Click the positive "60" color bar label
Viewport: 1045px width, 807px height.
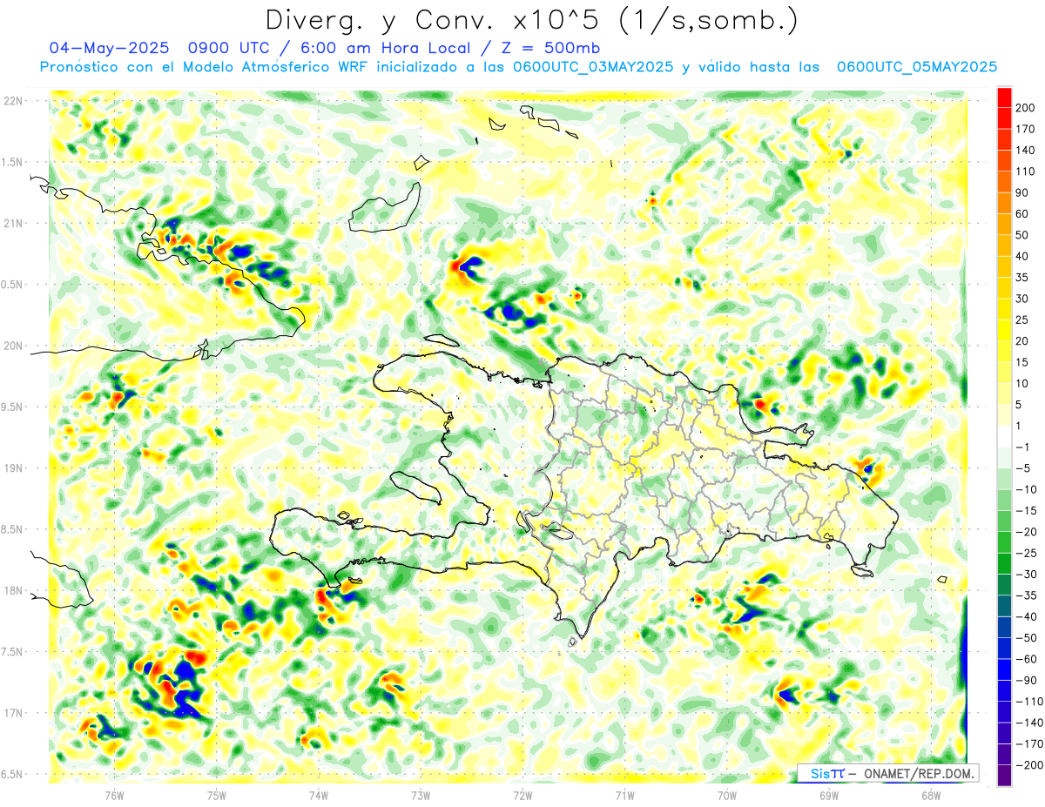pos(1022,214)
